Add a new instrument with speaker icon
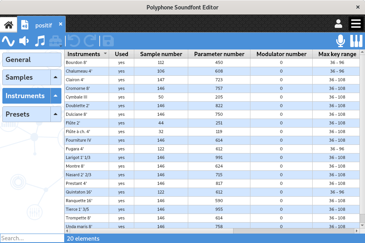Image resolution: width=365 pixels, height=243 pixels. (24, 41)
